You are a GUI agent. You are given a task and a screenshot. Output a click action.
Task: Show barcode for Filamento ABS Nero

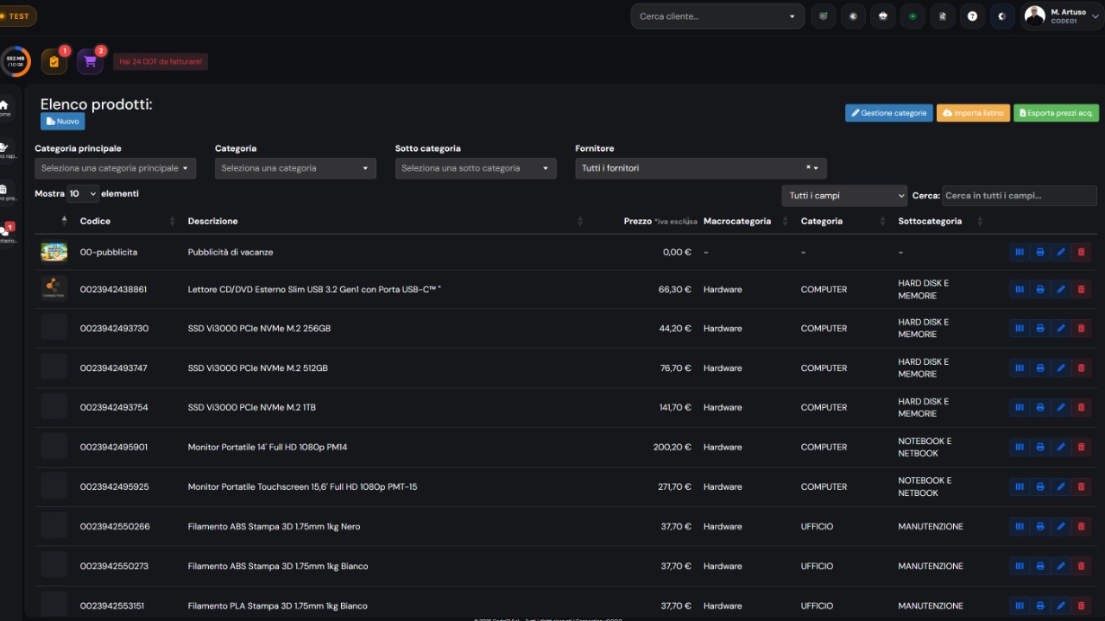click(1020, 526)
